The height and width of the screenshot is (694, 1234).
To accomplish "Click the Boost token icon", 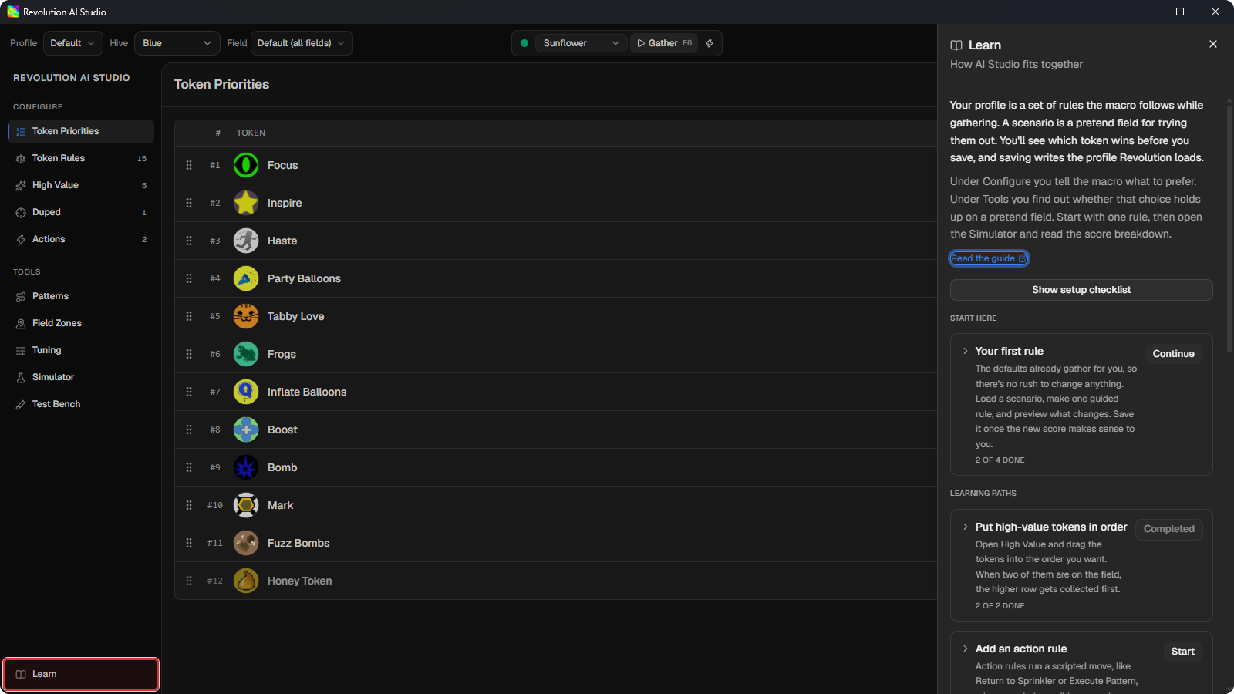I will [x=246, y=430].
